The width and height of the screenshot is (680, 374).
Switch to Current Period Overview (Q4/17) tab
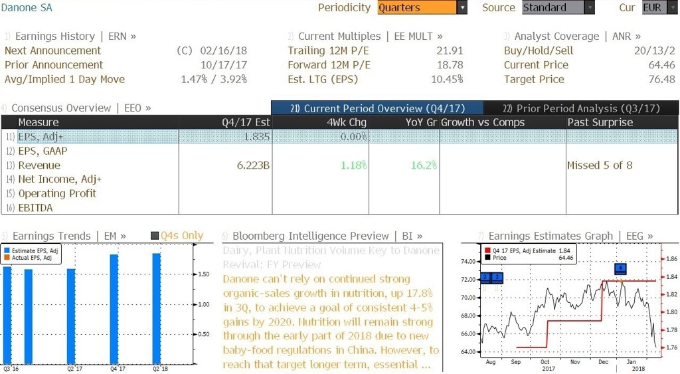[x=377, y=108]
